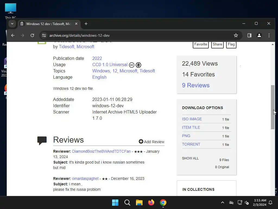This screenshot has width=278, height=209.
Task: Click the windows-12-dev identifier value
Action: pos(108,106)
